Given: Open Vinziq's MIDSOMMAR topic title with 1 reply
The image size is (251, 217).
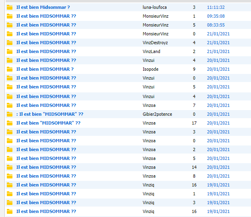Looking at the screenshot, I should point(46,194).
